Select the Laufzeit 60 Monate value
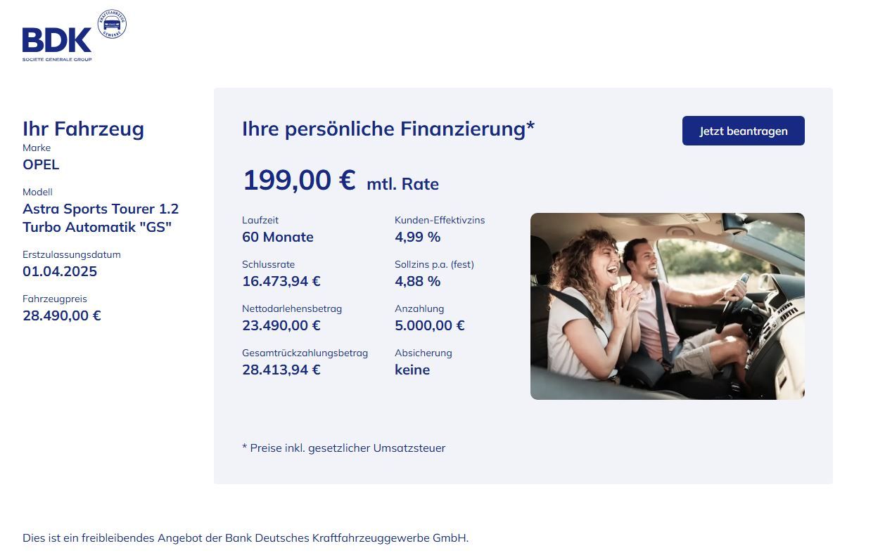The width and height of the screenshot is (885, 560). pos(278,237)
